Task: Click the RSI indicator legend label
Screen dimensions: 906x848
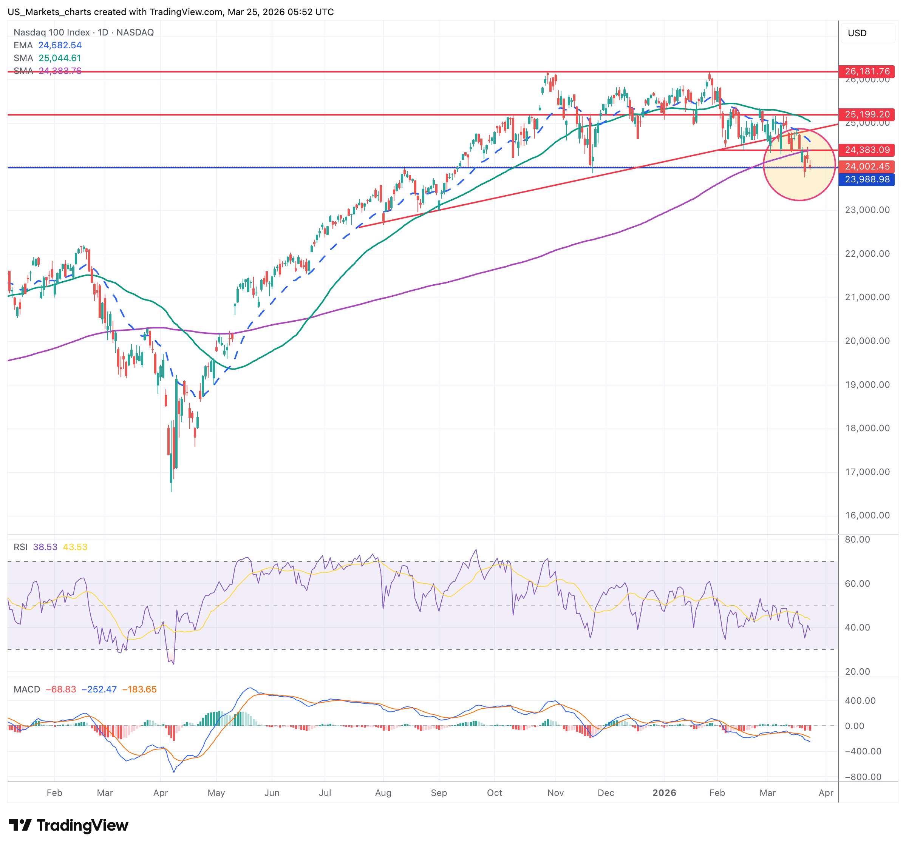Action: click(20, 547)
